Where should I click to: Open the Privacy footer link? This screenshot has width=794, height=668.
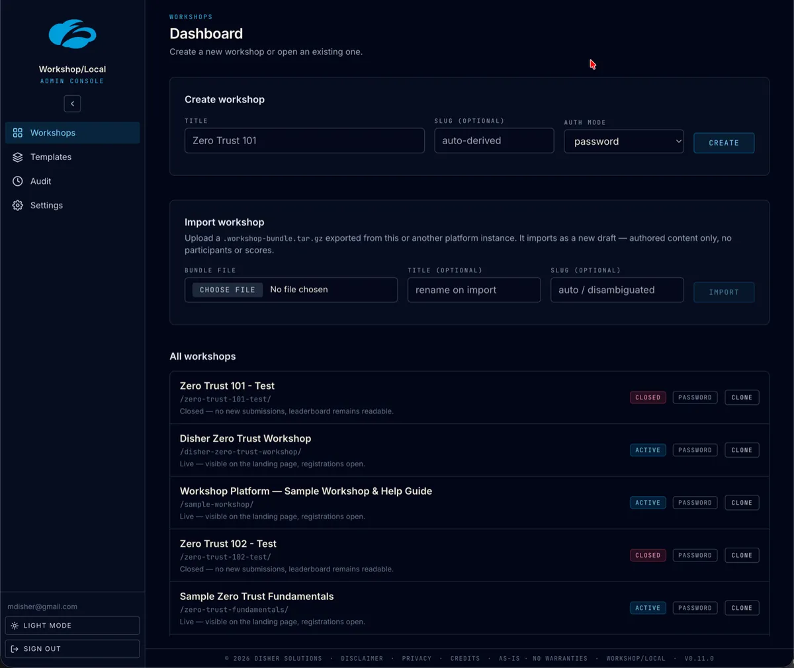417,659
